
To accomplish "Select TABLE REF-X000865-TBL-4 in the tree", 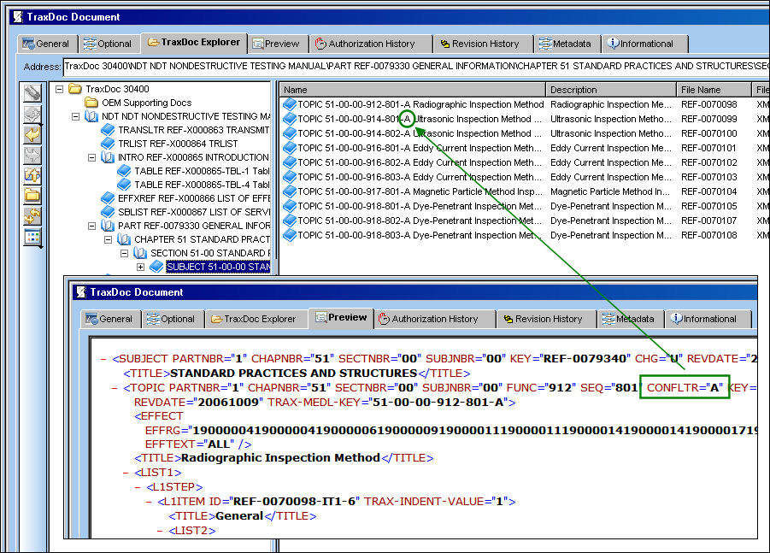I will tap(202, 185).
